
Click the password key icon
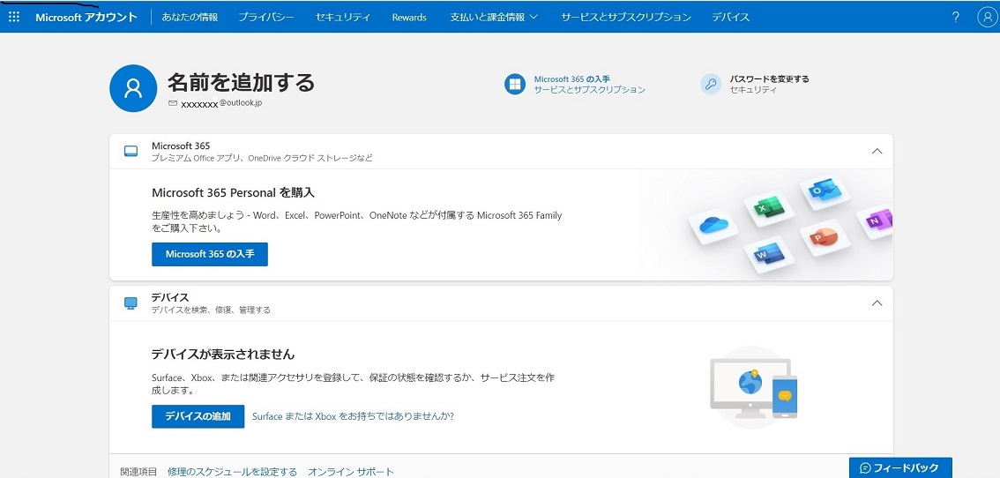[x=711, y=85]
